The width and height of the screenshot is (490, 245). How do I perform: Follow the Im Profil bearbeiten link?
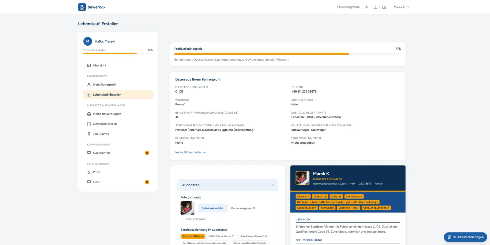(190, 152)
